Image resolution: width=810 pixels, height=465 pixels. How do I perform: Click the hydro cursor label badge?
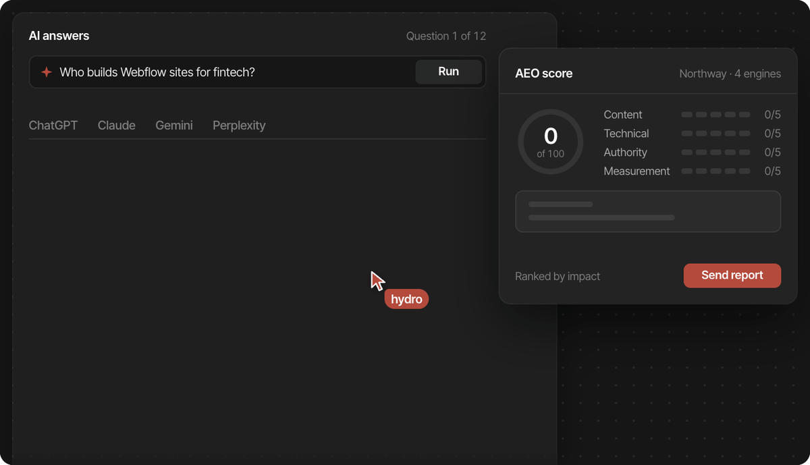point(406,299)
